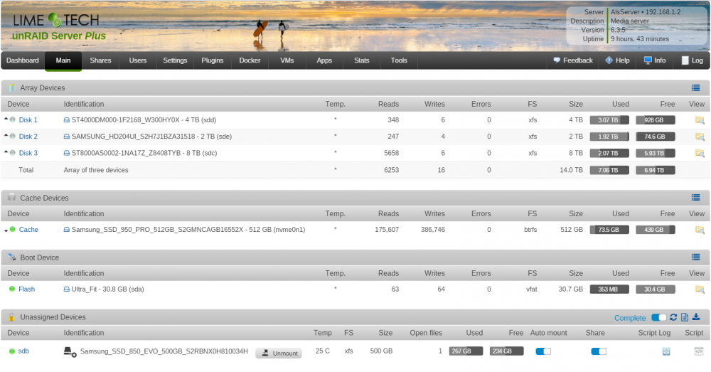This screenshot has height=372, width=711.
Task: Open the Disk 1 settings link
Action: click(x=28, y=120)
